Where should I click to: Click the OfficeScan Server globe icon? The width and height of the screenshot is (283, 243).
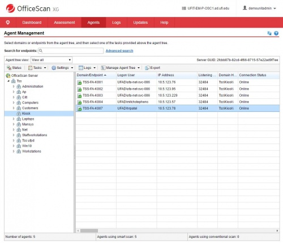[8, 76]
